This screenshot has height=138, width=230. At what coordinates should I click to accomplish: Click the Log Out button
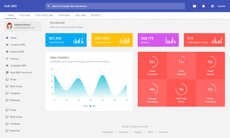[221, 6]
